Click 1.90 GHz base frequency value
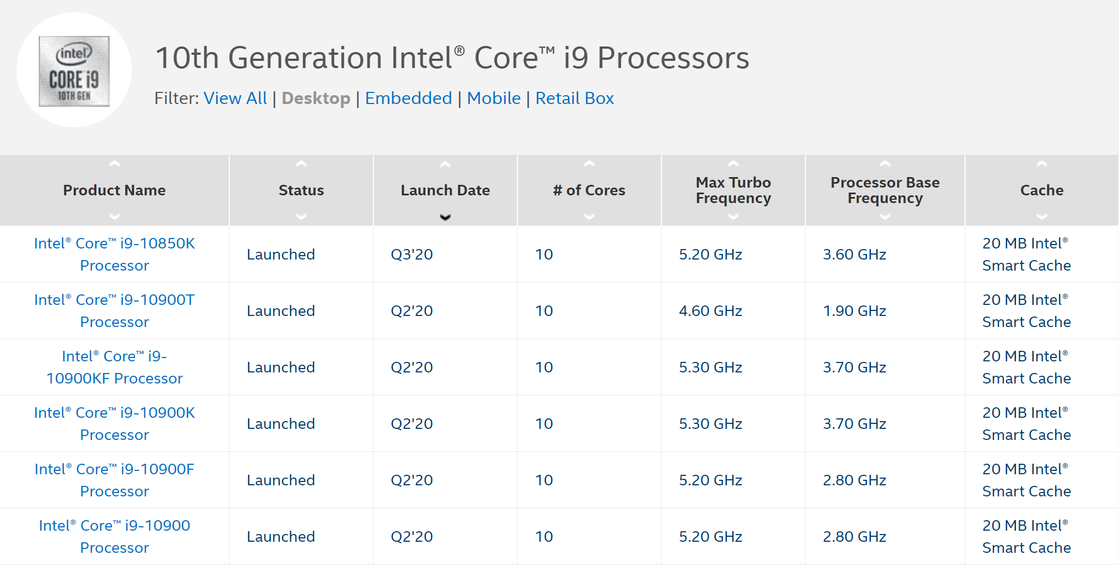Image resolution: width=1119 pixels, height=565 pixels. tap(854, 311)
